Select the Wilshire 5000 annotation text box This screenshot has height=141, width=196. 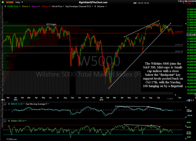tap(163, 75)
